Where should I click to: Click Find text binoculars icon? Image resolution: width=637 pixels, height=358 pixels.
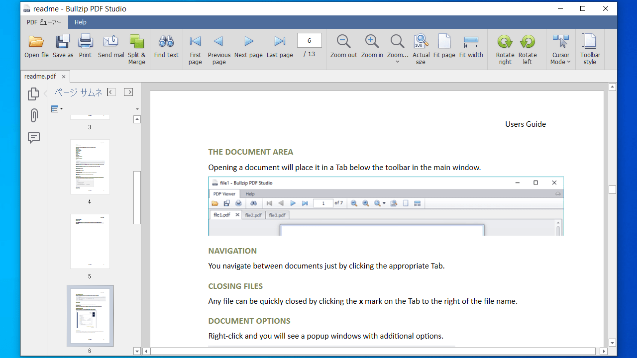tap(166, 47)
